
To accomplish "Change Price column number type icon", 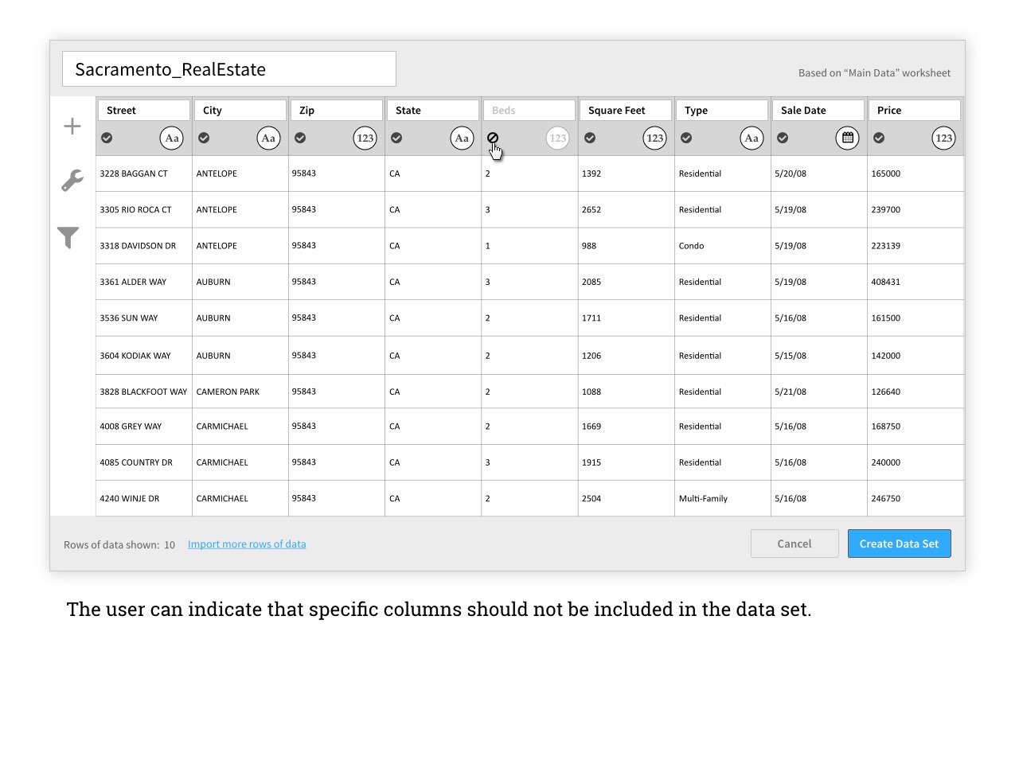I will (944, 138).
